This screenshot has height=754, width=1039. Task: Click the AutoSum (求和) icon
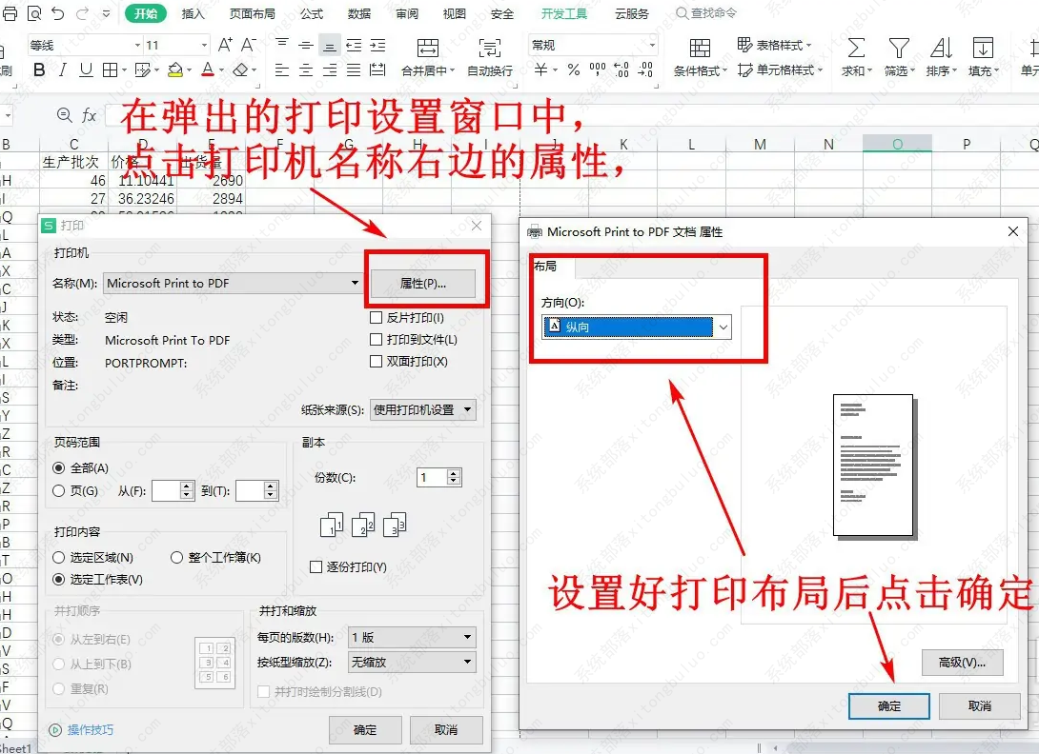856,49
